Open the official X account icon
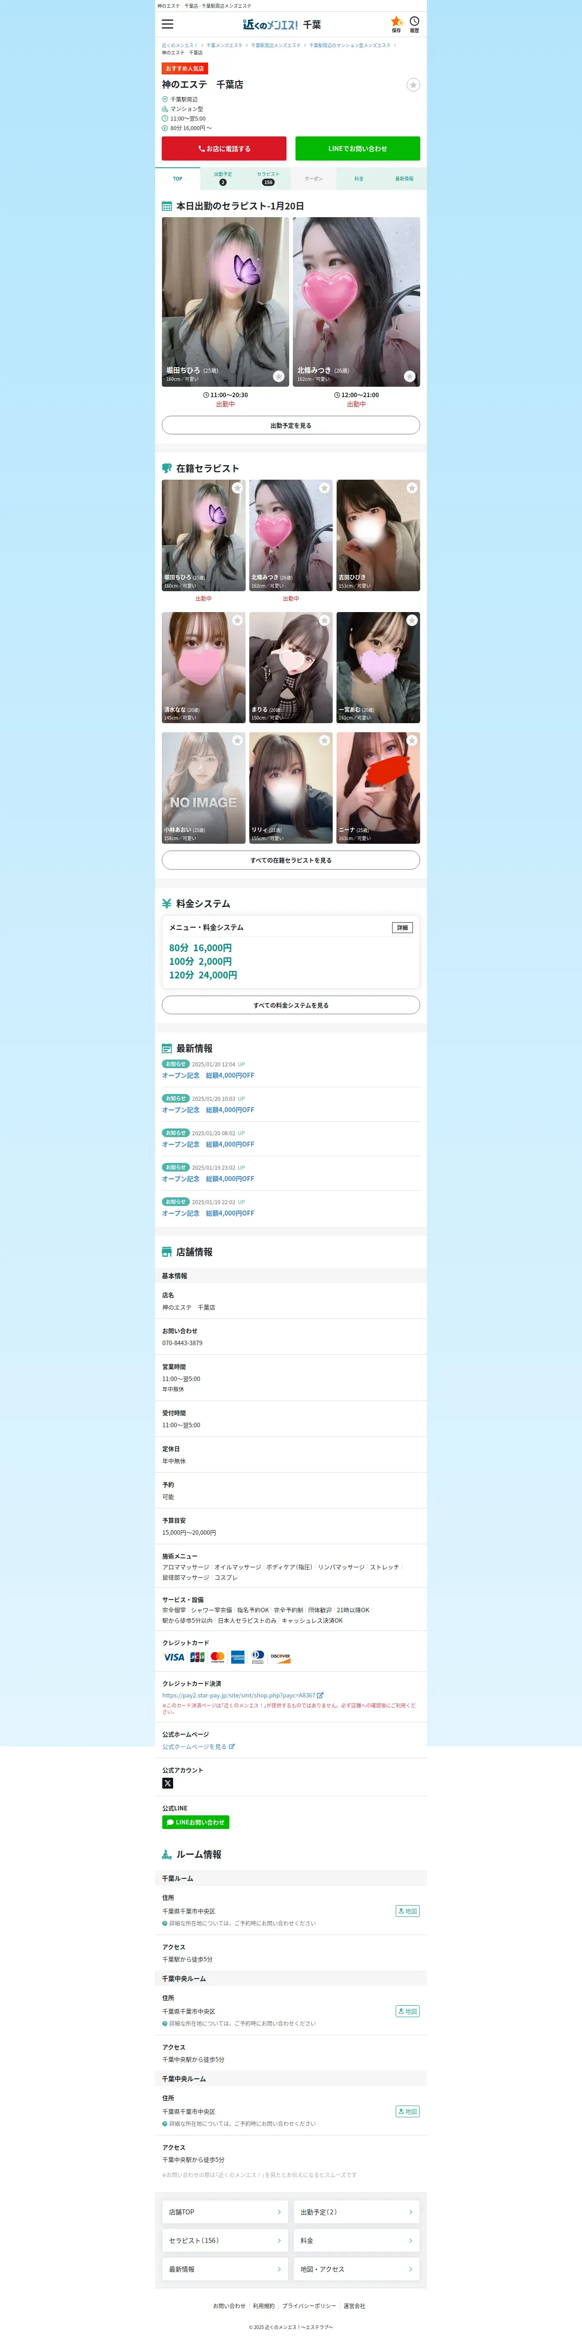Image resolution: width=582 pixels, height=2344 pixels. [x=167, y=1783]
